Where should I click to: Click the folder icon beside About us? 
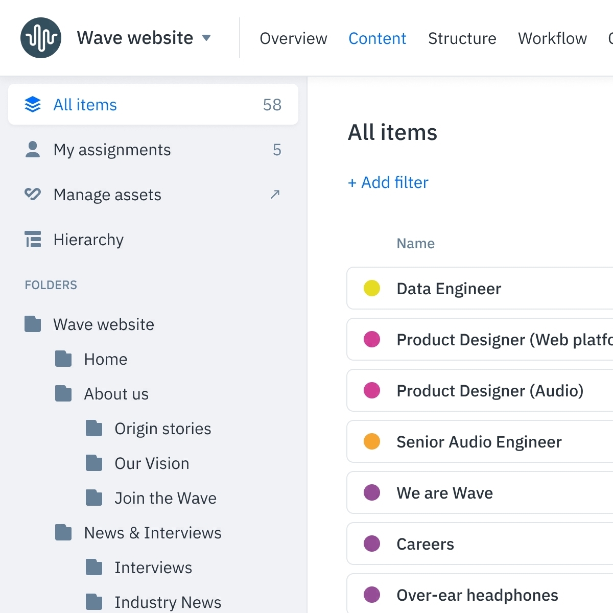click(63, 393)
